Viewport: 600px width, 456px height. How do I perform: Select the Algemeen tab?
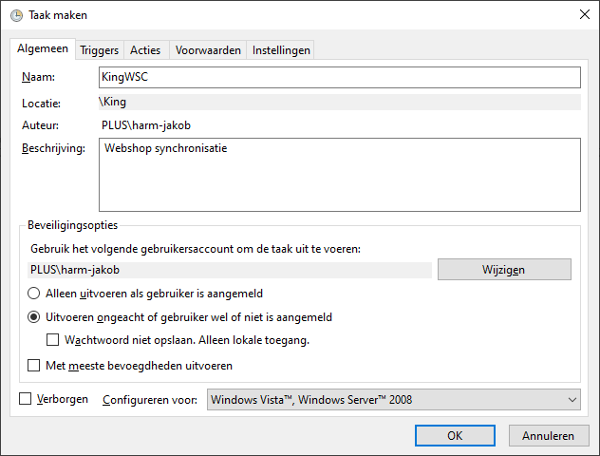tap(44, 49)
